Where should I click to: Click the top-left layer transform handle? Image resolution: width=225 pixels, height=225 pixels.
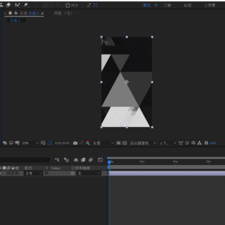point(101,37)
